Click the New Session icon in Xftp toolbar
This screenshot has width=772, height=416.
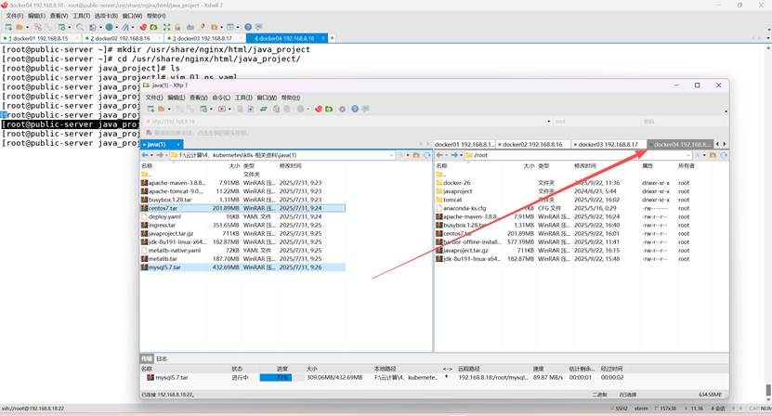coord(151,109)
